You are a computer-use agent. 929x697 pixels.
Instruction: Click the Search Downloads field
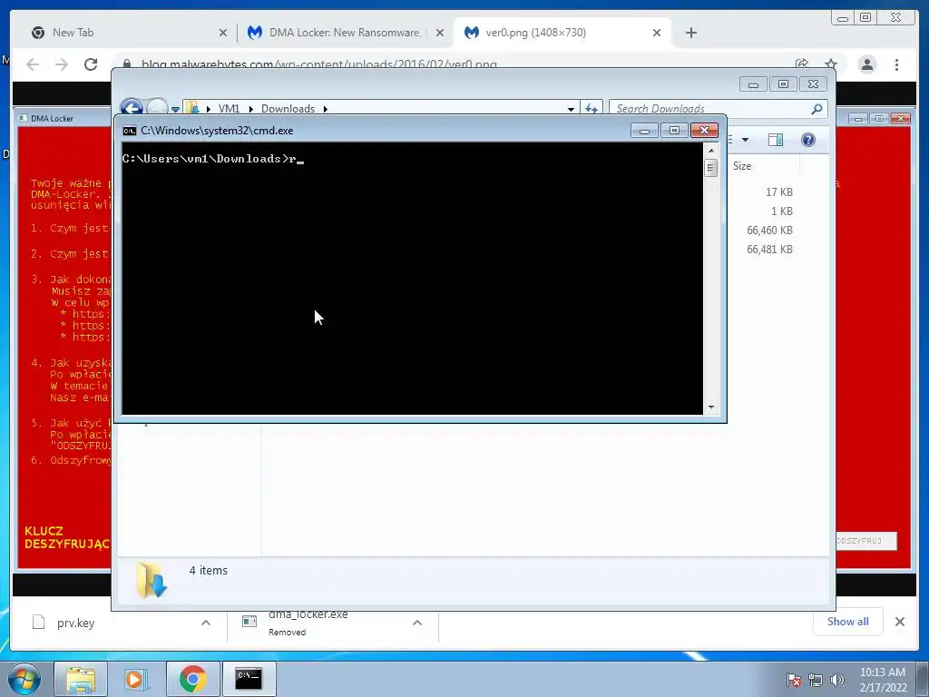(709, 109)
